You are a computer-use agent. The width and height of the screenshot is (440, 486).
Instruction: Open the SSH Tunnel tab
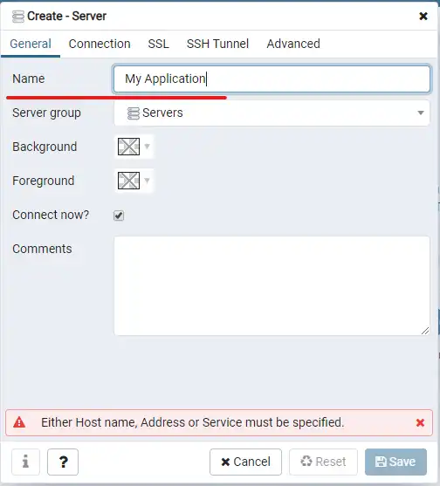217,44
